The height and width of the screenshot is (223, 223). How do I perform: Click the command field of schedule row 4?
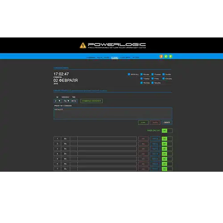click(107, 154)
